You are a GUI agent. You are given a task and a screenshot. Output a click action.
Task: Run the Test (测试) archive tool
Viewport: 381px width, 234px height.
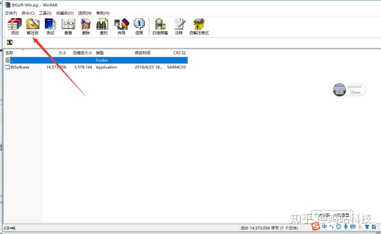pos(50,26)
